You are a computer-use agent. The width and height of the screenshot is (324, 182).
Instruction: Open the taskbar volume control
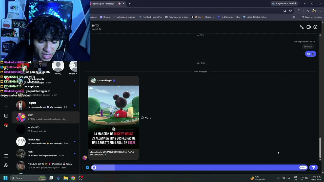coord(306,178)
